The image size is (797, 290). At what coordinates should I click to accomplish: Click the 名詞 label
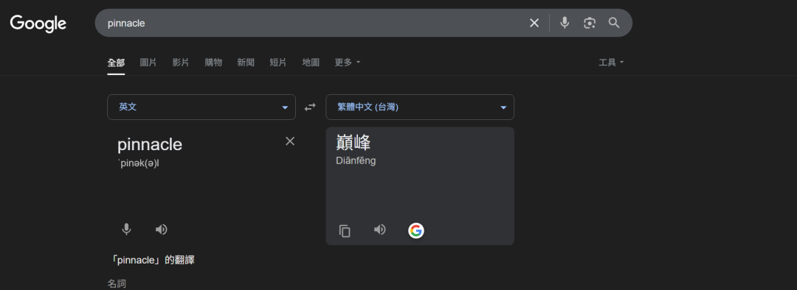117,283
